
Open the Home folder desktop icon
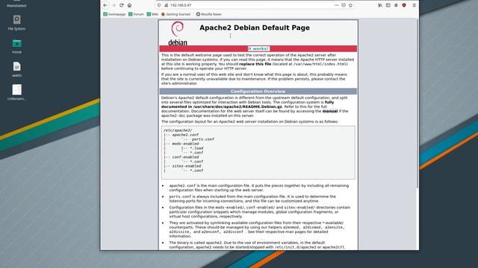coord(16,46)
